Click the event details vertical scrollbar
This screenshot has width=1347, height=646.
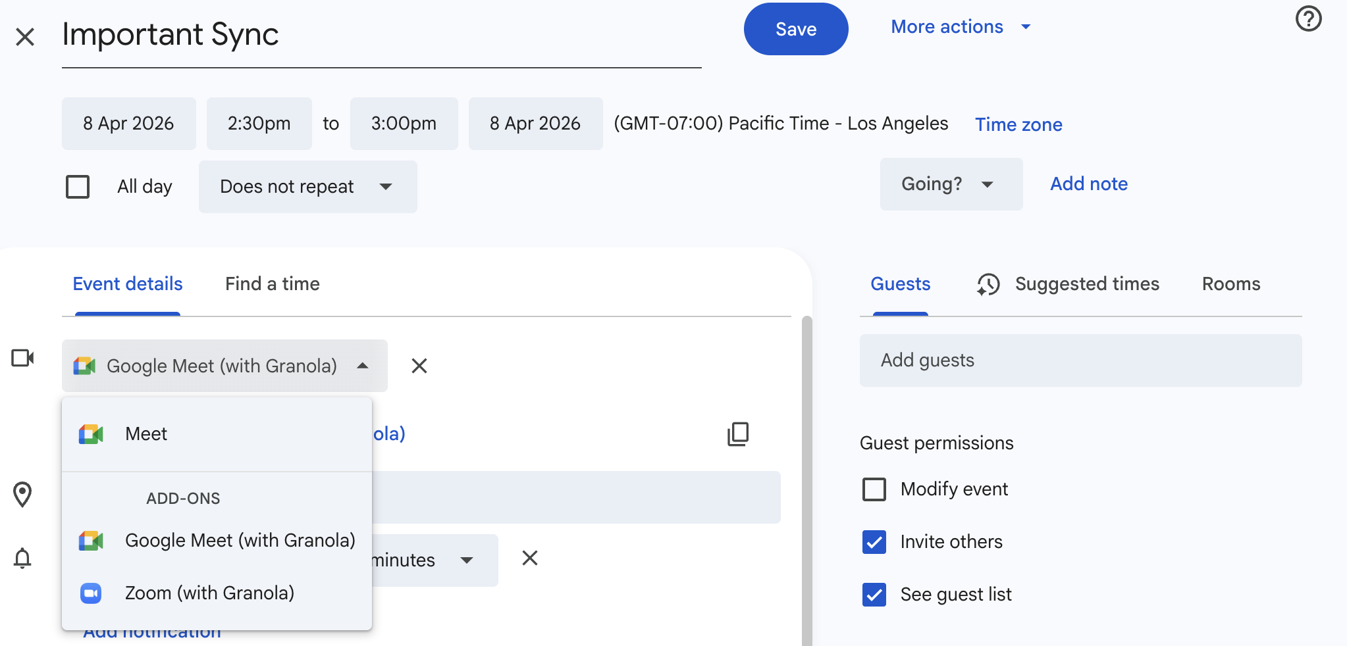point(806,480)
